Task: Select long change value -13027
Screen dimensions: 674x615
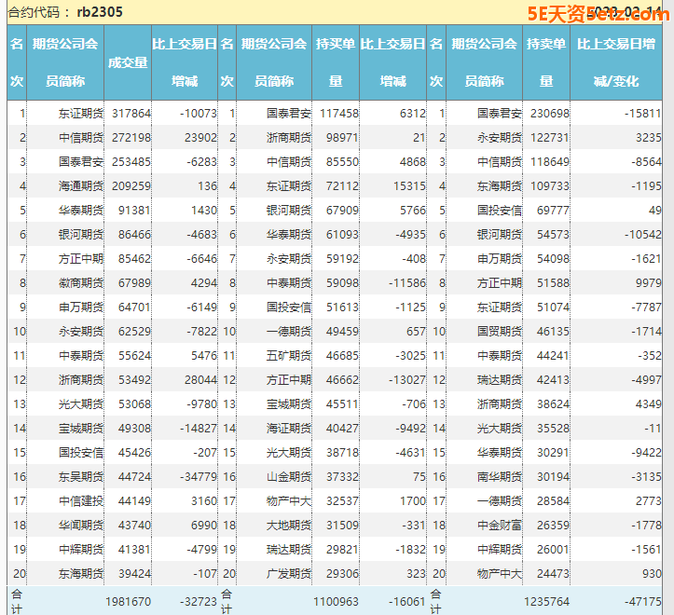Action: click(407, 380)
